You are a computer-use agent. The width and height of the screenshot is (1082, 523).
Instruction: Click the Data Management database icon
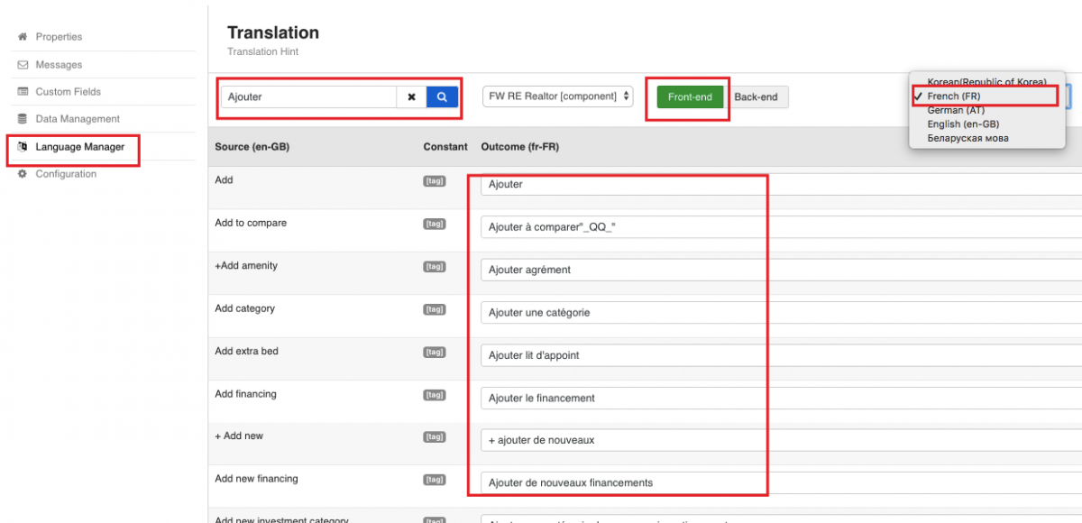(23, 119)
